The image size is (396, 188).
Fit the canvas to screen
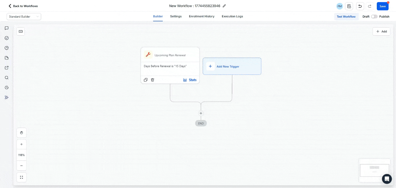pyautogui.click(x=21, y=177)
